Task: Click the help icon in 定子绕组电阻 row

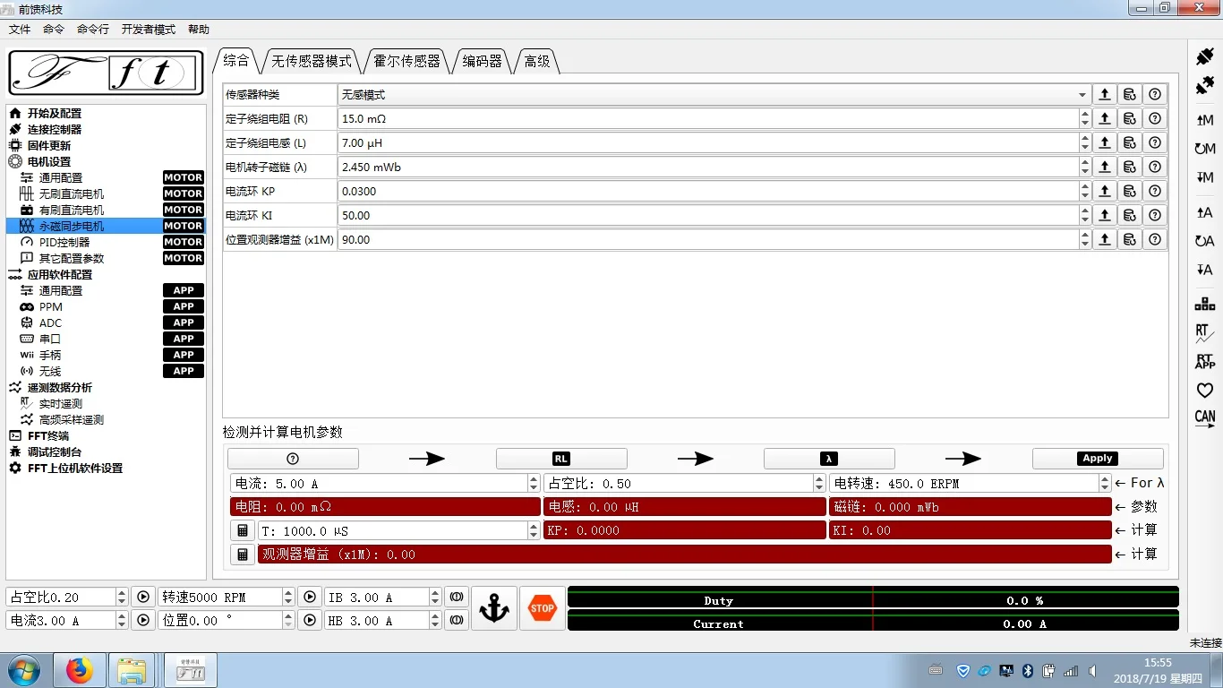Action: click(x=1156, y=118)
